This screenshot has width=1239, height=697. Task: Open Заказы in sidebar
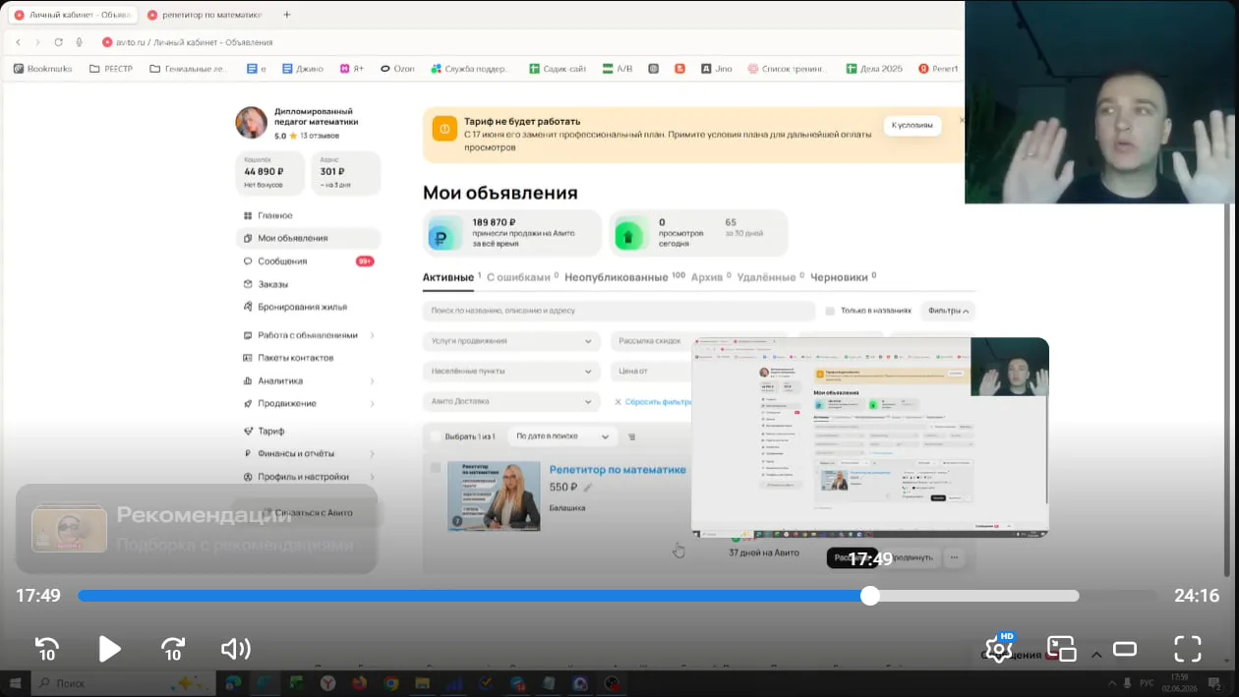click(x=272, y=284)
